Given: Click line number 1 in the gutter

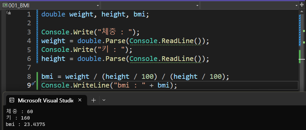Looking at the screenshot, I should 29,14.
